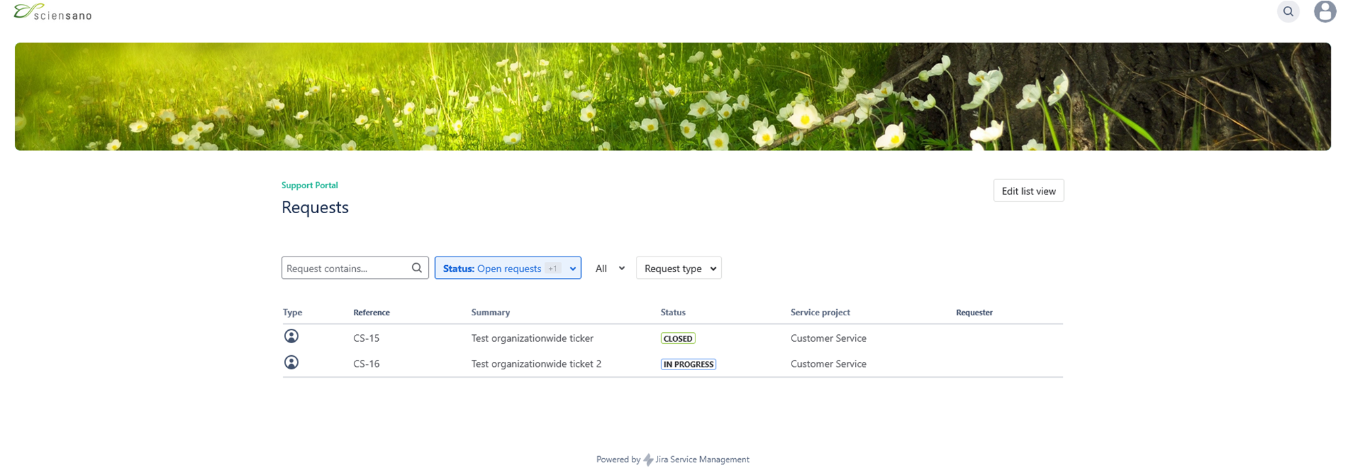Expand the Status: Open requests dropdown
Viewport: 1353px width, 473px height.
507,268
